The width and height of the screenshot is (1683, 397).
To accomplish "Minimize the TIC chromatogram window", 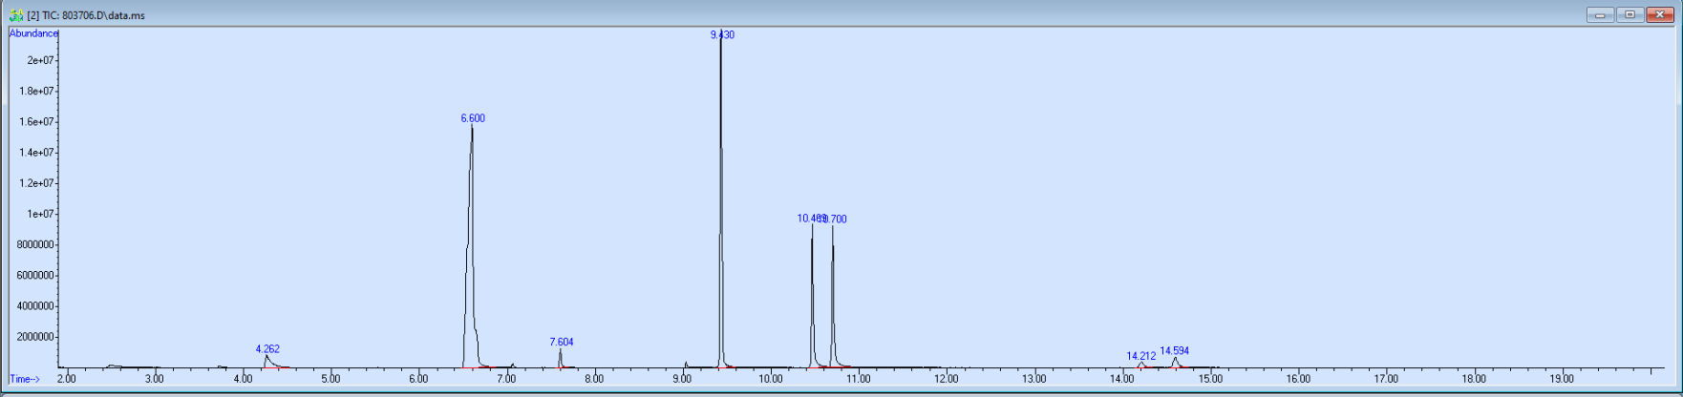I will [1600, 14].
